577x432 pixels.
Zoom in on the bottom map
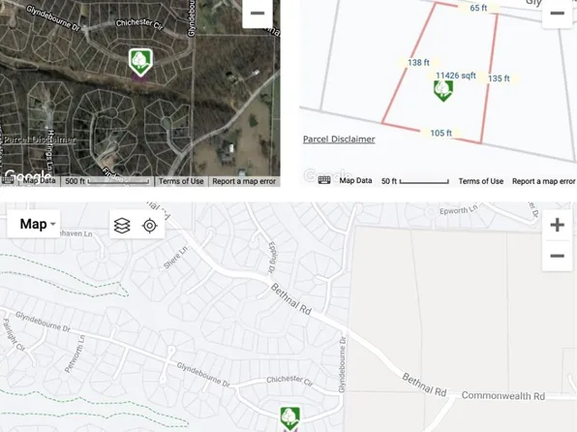click(557, 225)
